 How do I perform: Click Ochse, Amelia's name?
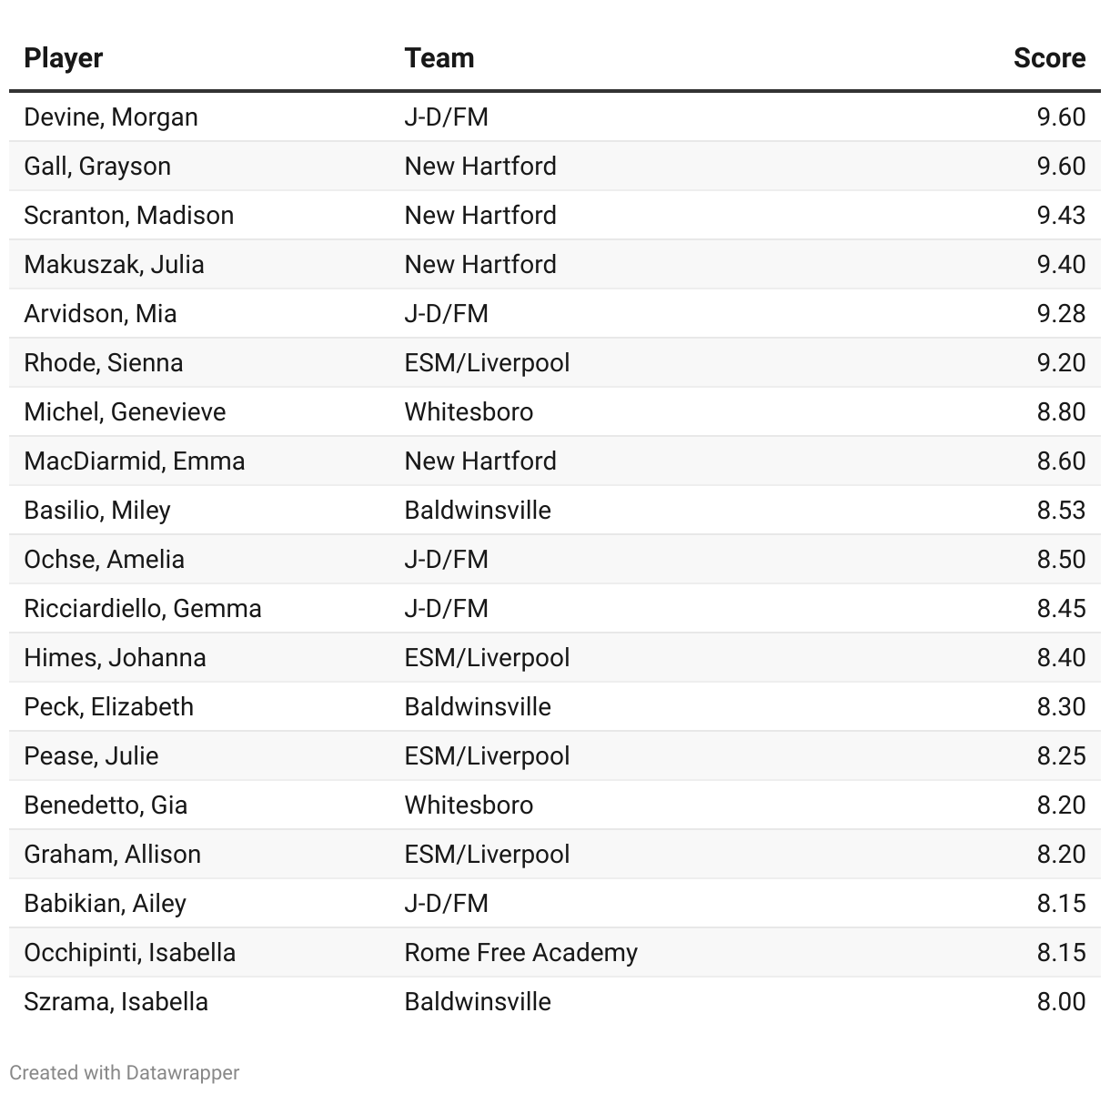tap(104, 560)
